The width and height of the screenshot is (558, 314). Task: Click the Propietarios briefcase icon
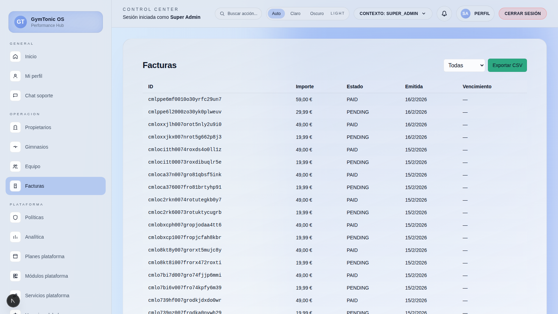pyautogui.click(x=15, y=127)
